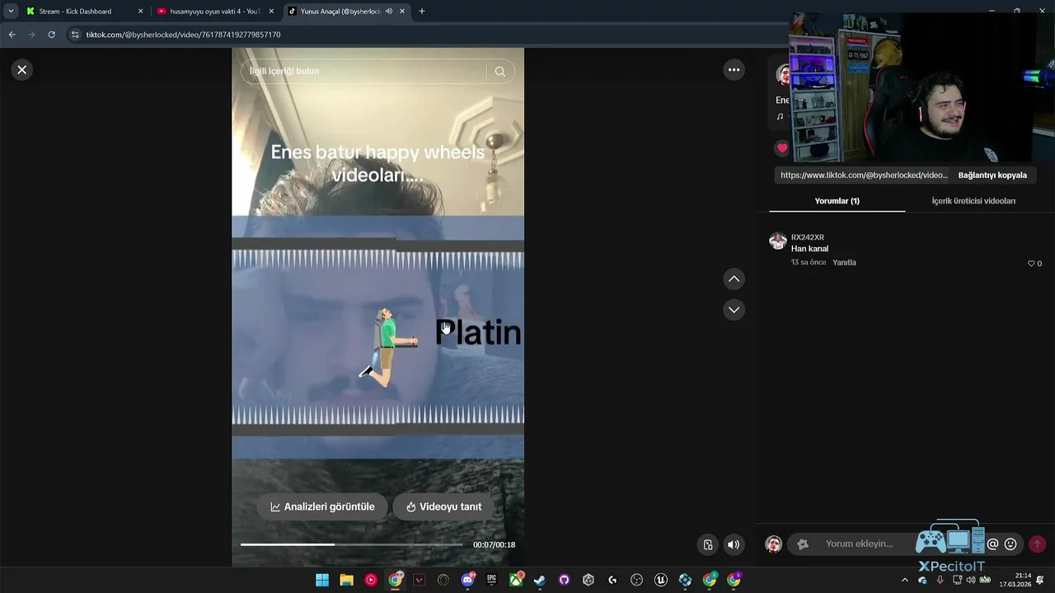The width and height of the screenshot is (1055, 593).
Task: Click the search magnifier icon in video
Action: (x=499, y=72)
